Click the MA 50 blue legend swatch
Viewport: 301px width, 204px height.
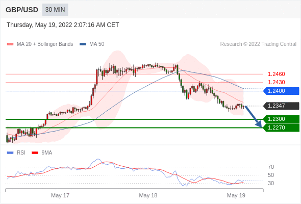point(83,44)
